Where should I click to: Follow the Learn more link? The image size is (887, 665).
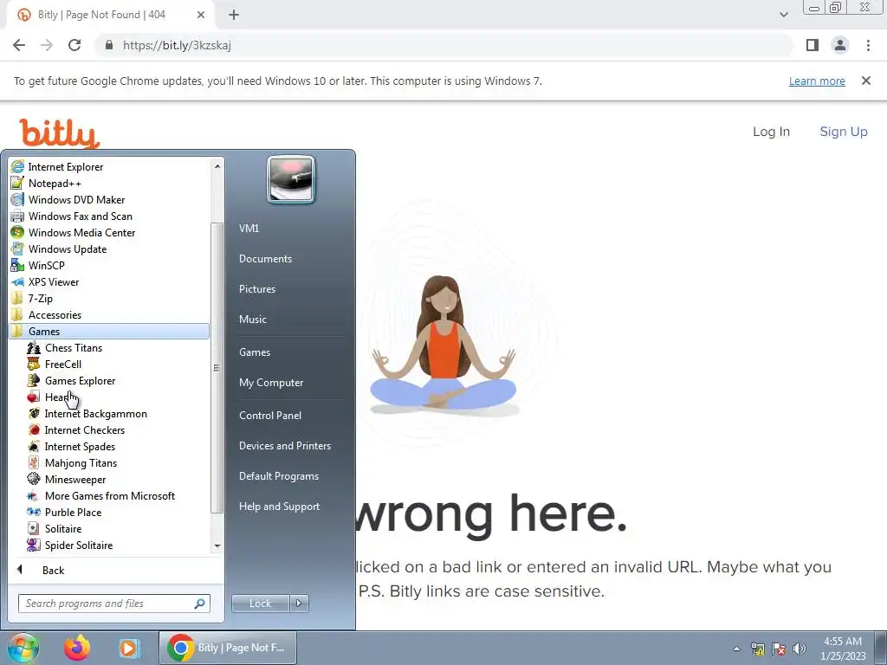pyautogui.click(x=817, y=81)
